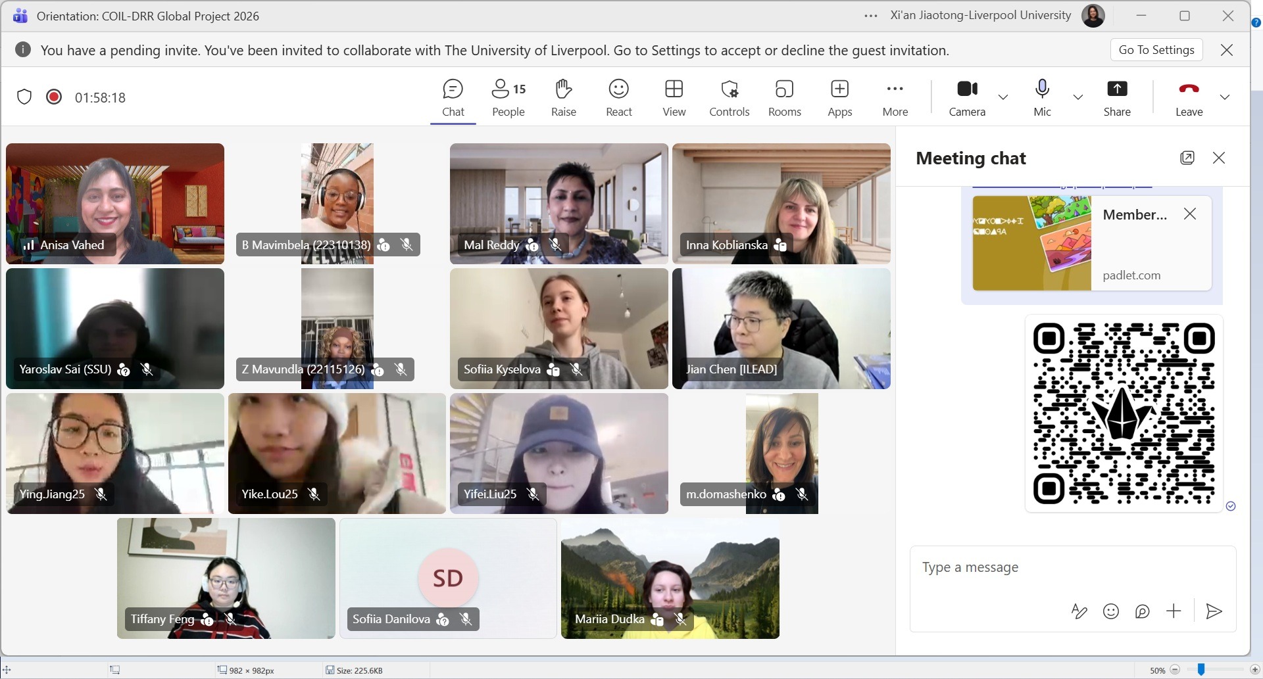Image resolution: width=1263 pixels, height=679 pixels.
Task: Open Breakout Rooms
Action: [x=784, y=97]
